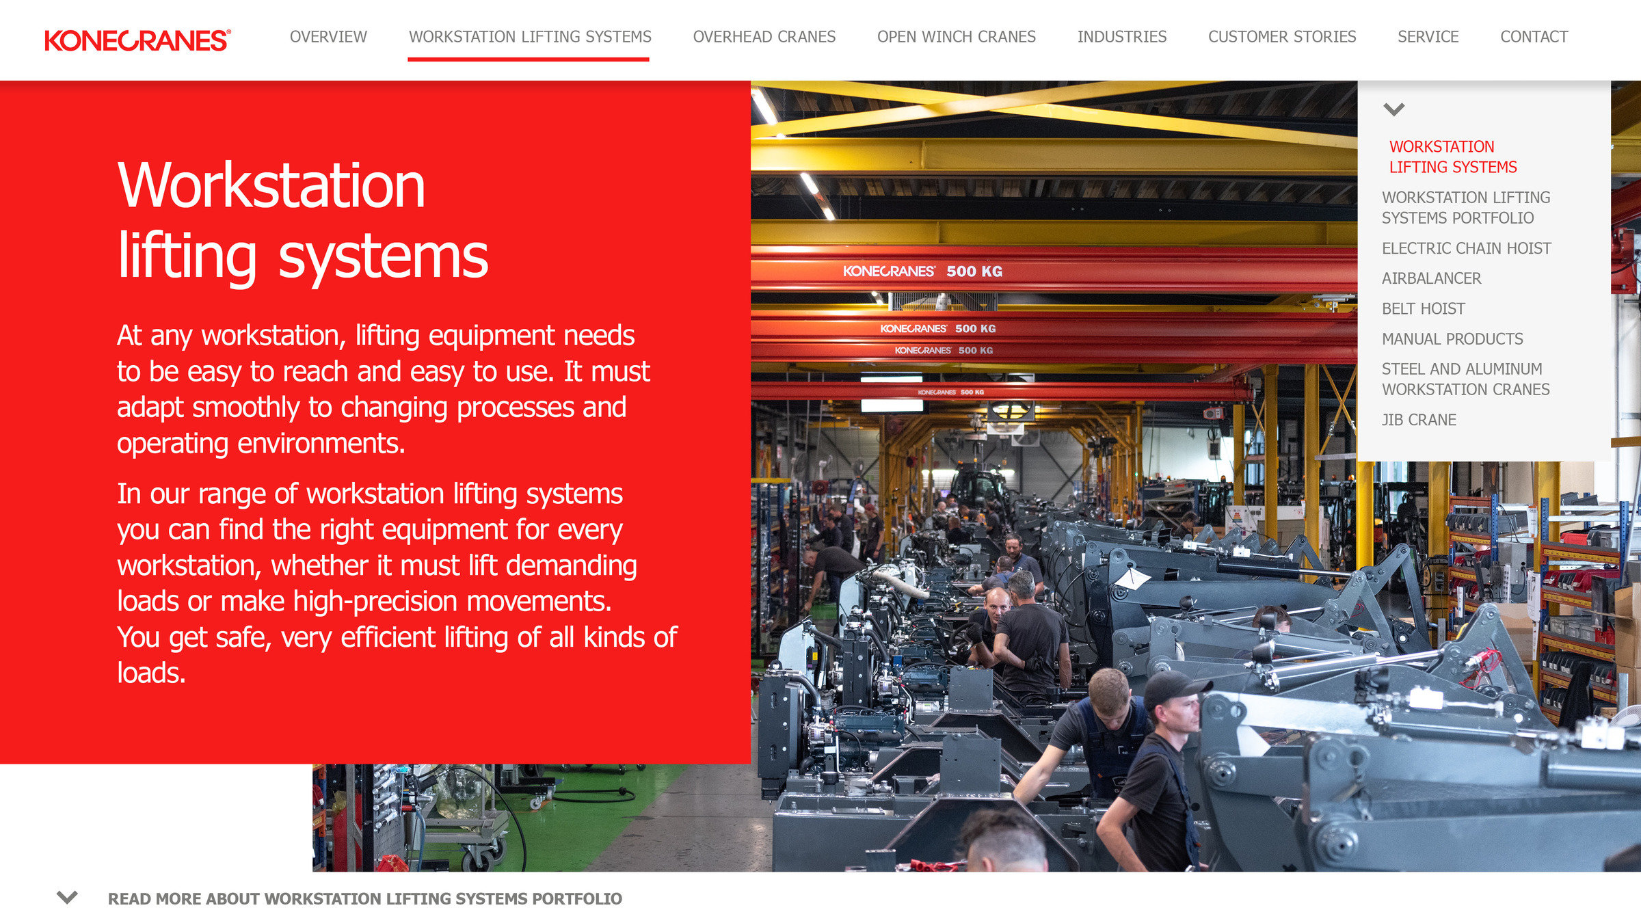Go to Overhead Cranes section
The image size is (1641, 923).
coord(764,37)
